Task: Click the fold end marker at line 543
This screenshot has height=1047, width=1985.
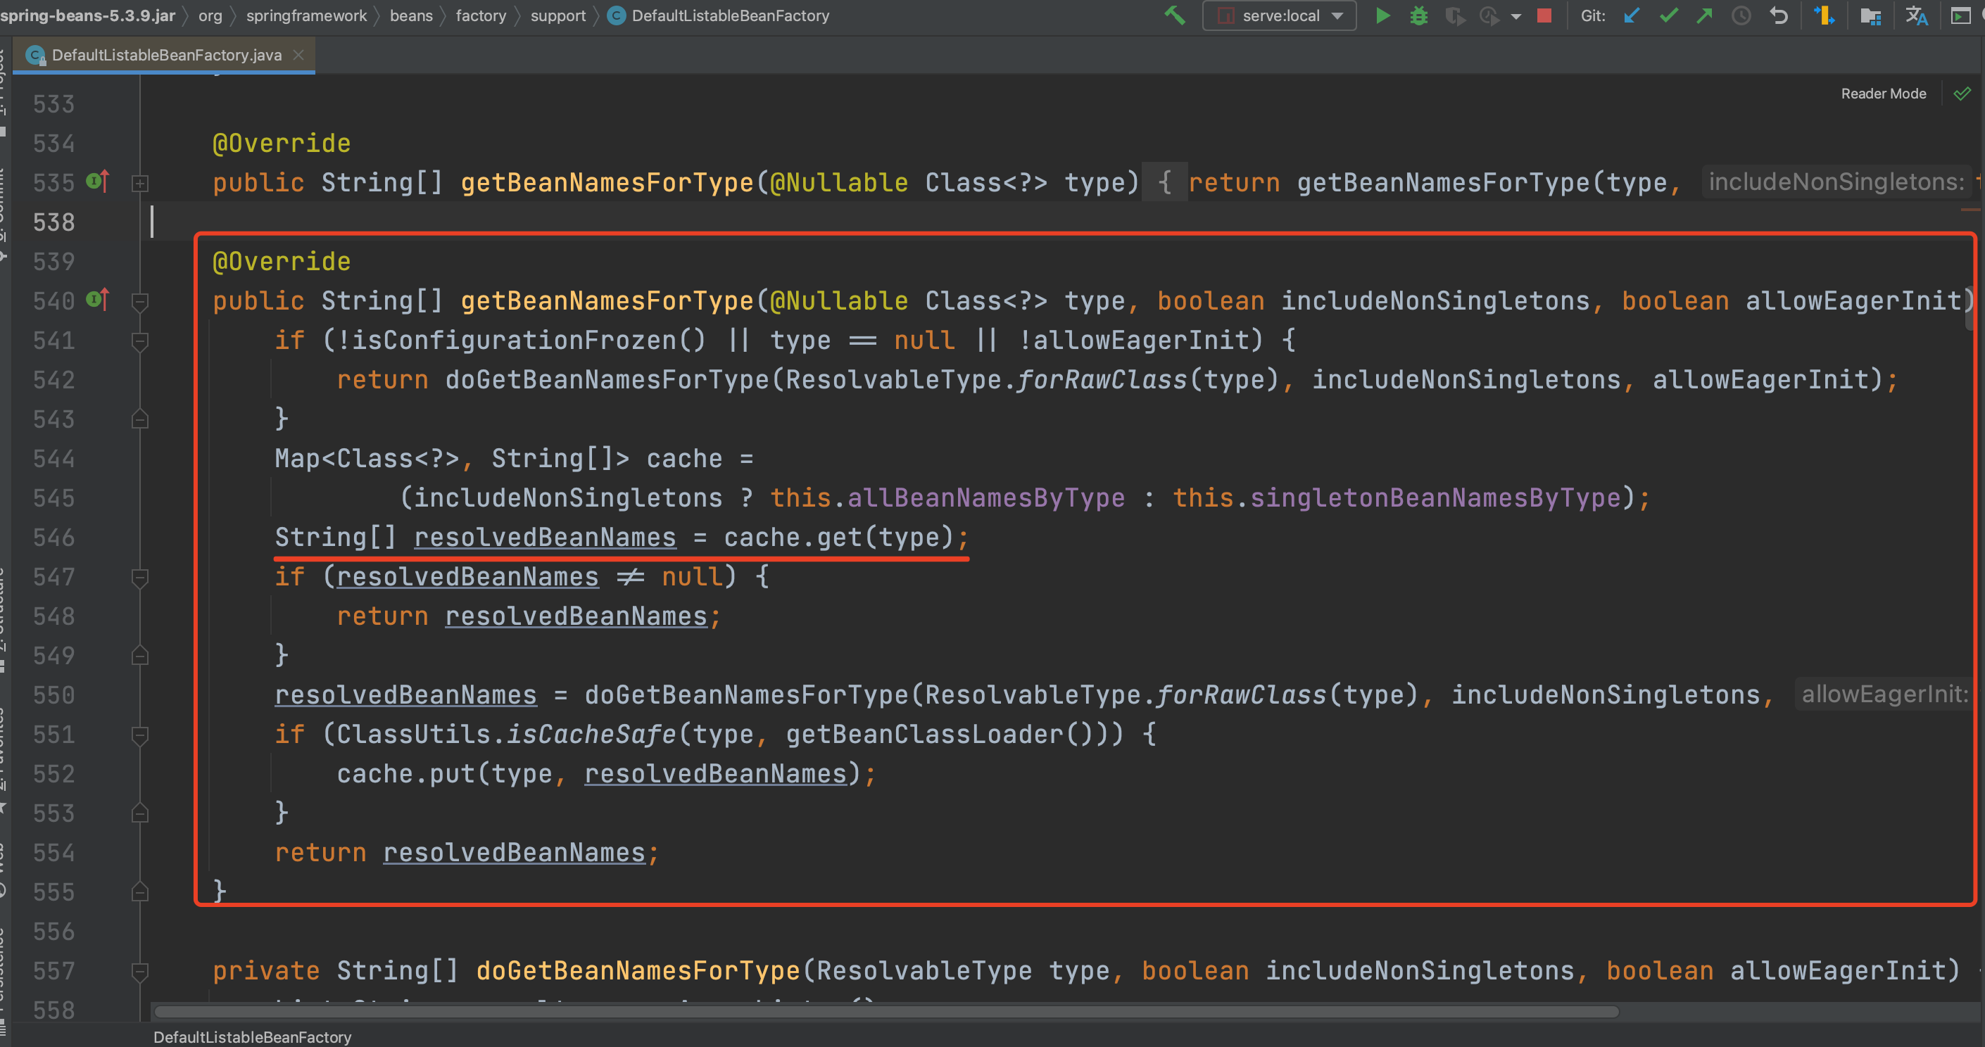Action: click(x=140, y=419)
